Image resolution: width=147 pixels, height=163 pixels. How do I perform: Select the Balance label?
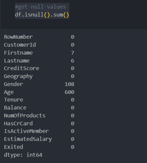click(15, 108)
